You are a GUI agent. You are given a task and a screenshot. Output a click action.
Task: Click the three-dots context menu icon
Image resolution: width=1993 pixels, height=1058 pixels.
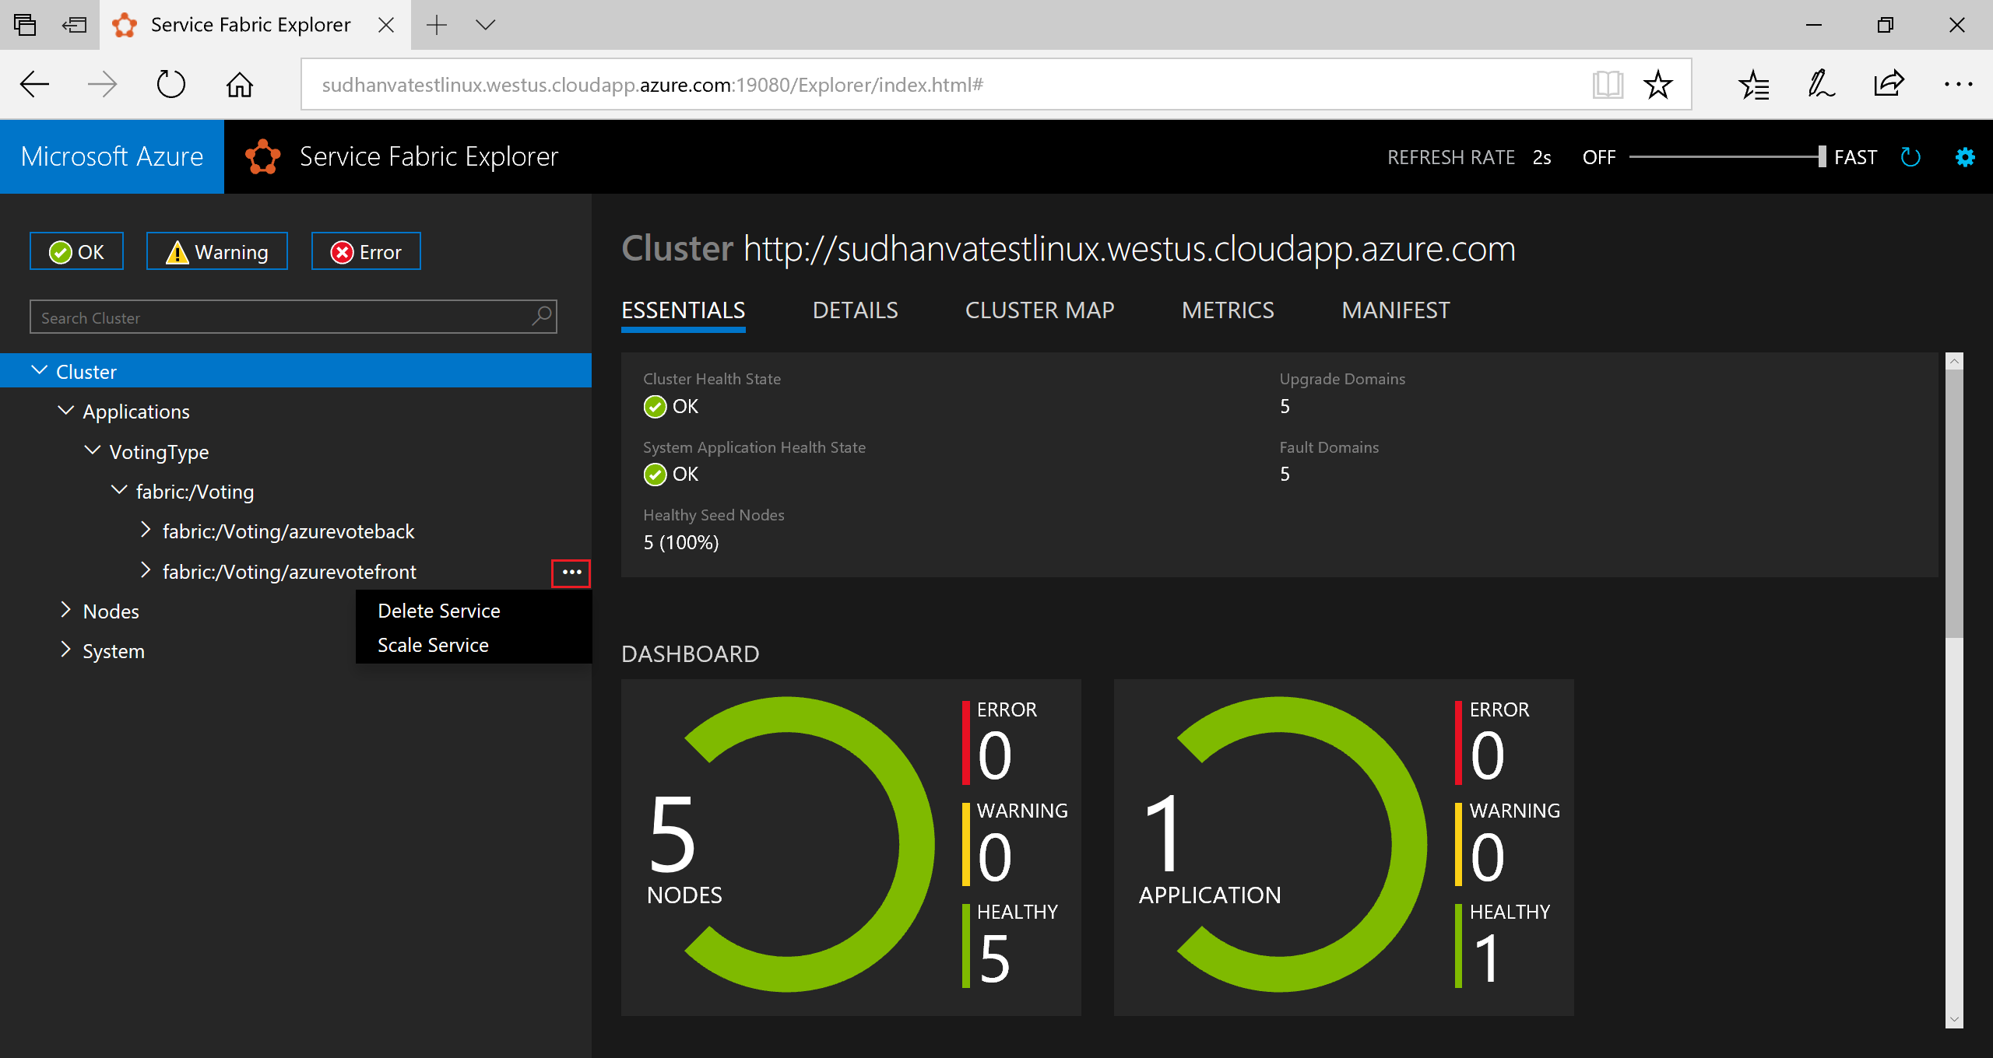point(572,570)
